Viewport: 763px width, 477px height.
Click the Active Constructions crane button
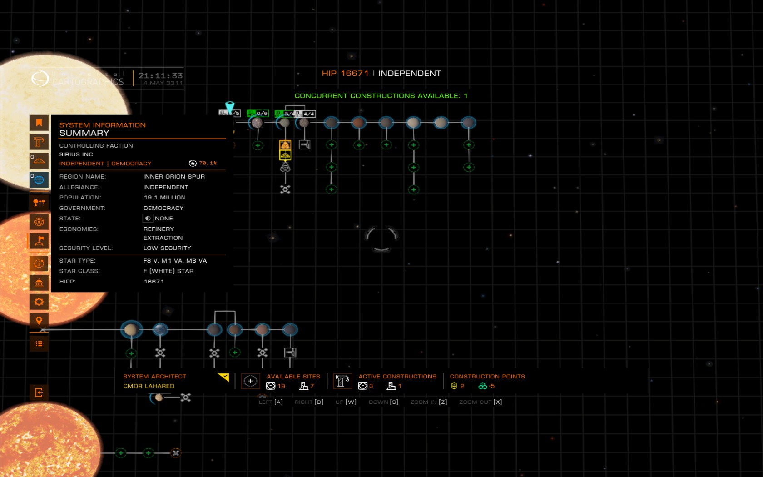[342, 381]
